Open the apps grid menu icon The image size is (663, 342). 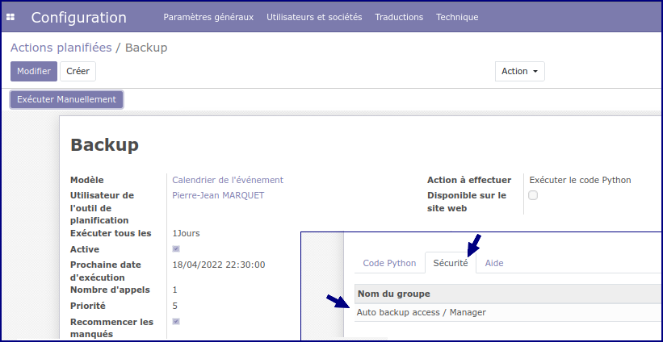10,17
